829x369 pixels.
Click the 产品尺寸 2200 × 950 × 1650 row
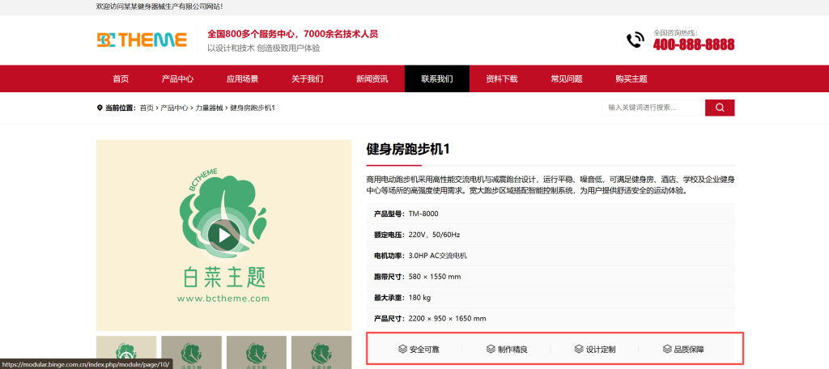click(x=551, y=318)
